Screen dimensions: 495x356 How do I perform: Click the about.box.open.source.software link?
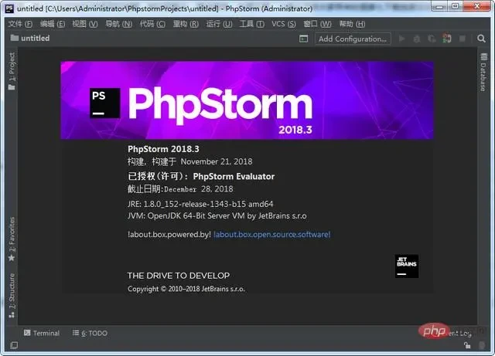(x=271, y=233)
